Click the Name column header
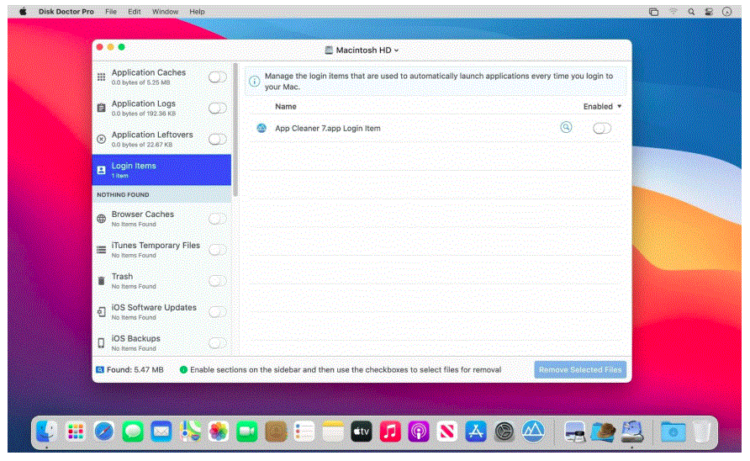Screen dimensions: 750x461 pyautogui.click(x=286, y=107)
